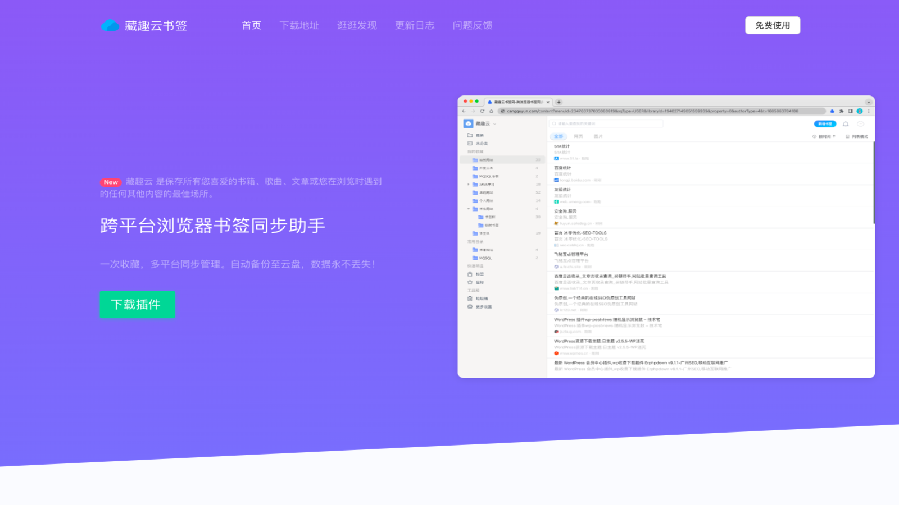Open the 逛逛发现 nav link
The height and width of the screenshot is (505, 899).
[357, 25]
